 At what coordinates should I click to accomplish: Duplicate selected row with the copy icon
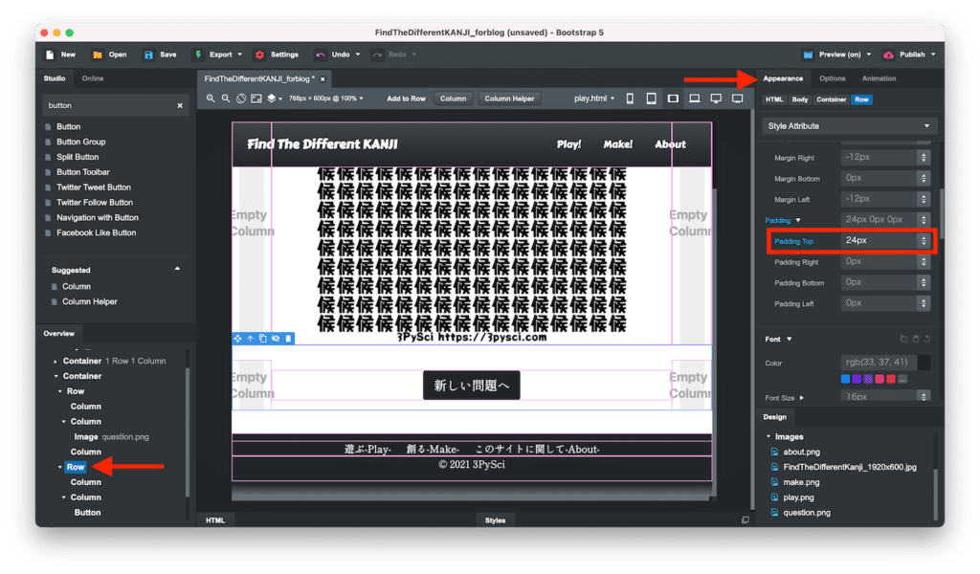click(x=263, y=339)
